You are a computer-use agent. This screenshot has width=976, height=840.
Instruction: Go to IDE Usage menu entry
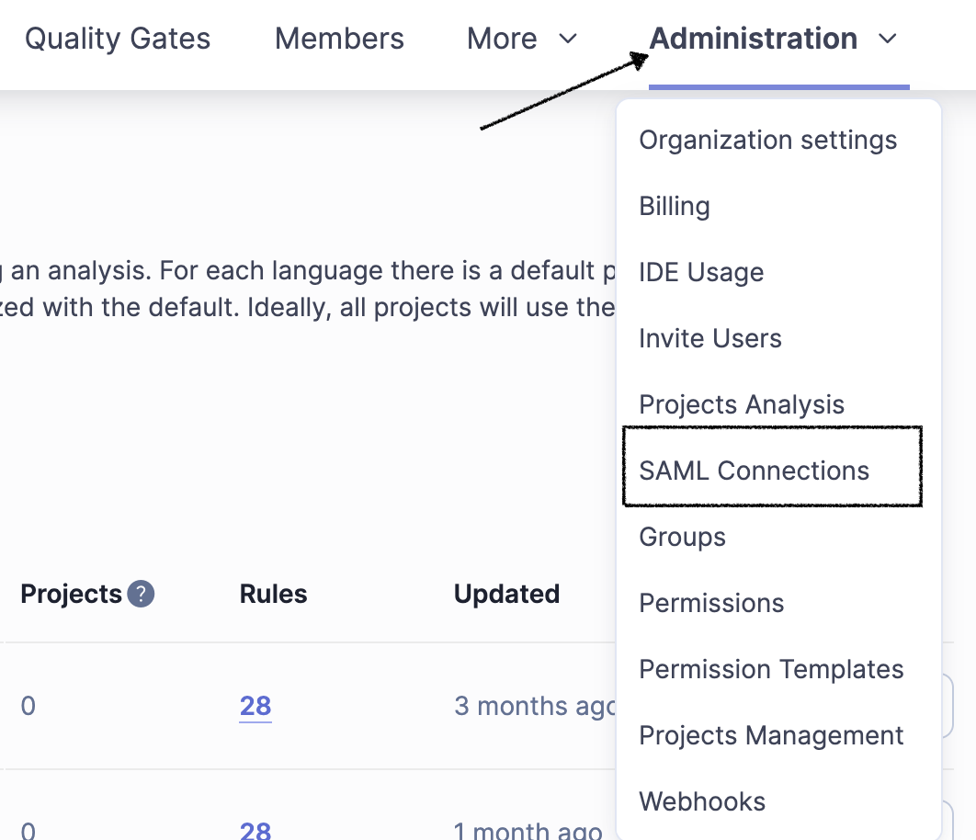701,273
